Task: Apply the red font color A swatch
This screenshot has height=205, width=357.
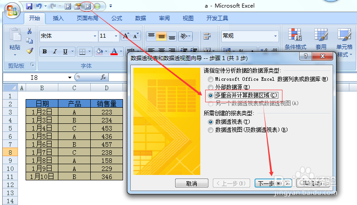Action: pos(114,52)
